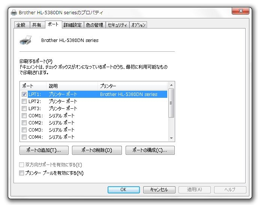
Task: Select the LPT3: row text
Action: pos(35,109)
